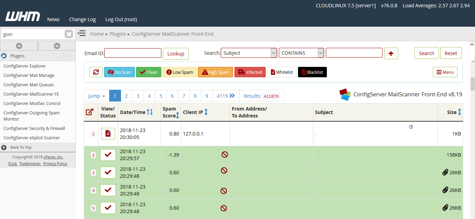This screenshot has width=475, height=219.
Task: Sort by Date/Time column arrows
Action: 150,112
